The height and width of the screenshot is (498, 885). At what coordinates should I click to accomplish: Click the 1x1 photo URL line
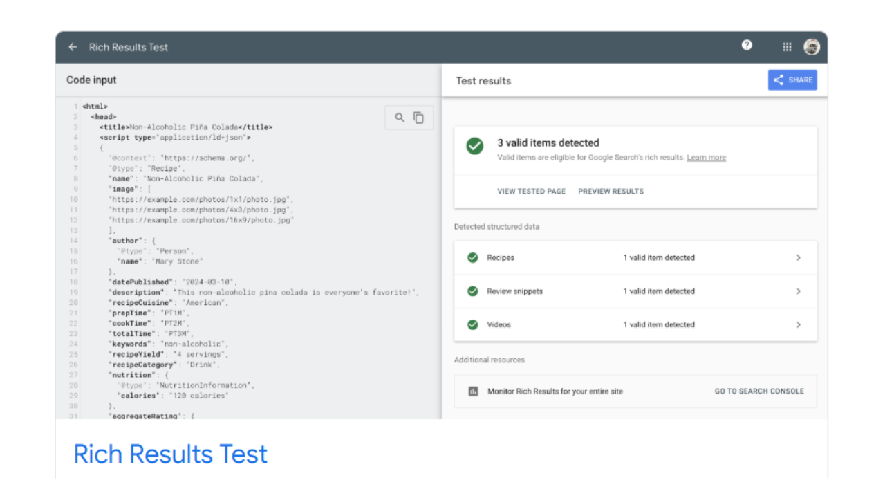[201, 199]
